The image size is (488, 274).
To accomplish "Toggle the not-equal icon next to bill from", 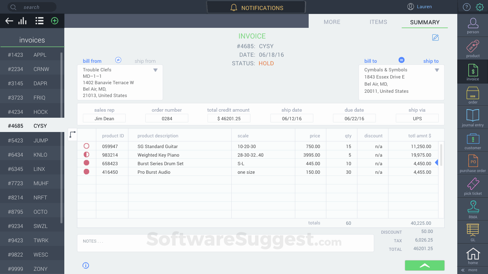I will pos(118,60).
